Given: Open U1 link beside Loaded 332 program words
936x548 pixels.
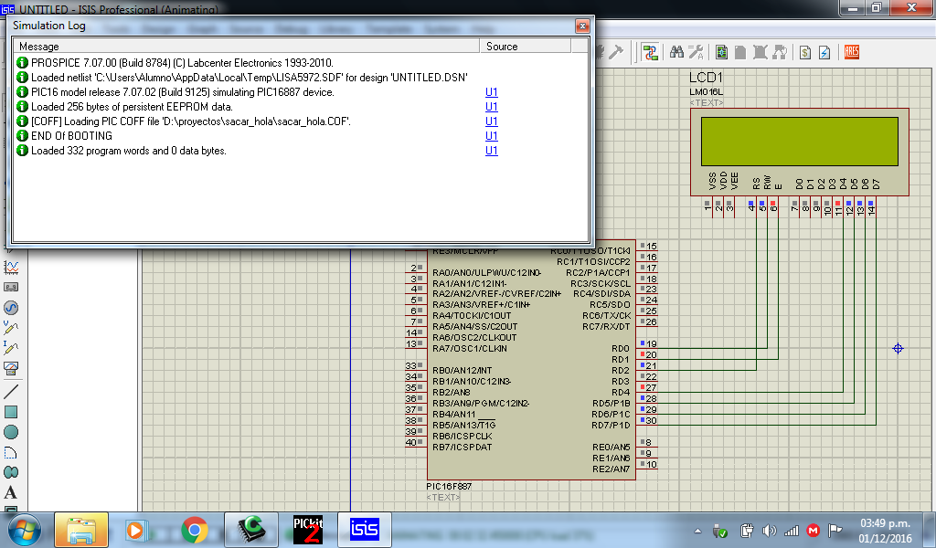Looking at the screenshot, I should tap(491, 151).
